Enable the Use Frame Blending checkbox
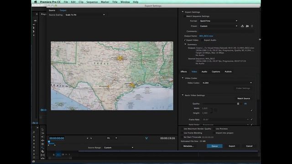The width and height of the screenshot is (292, 164). click(182, 133)
